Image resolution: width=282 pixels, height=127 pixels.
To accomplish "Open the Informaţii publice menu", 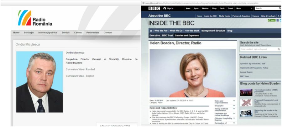I will 48,32.
